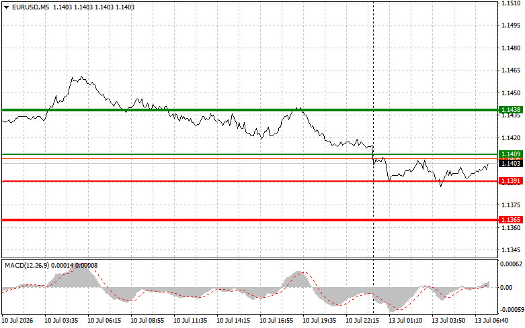Select the green 1.1409 price label
Viewport: 525px width, 328px height.
(511, 154)
